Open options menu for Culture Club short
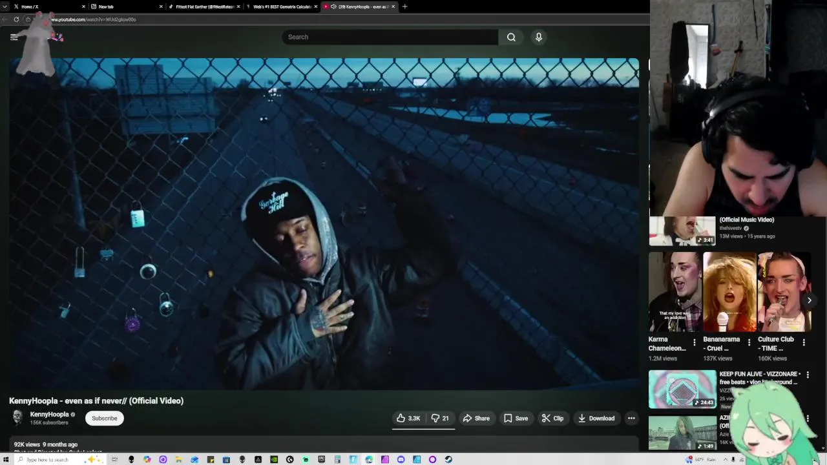Viewport: 827px width, 465px height. (804, 342)
